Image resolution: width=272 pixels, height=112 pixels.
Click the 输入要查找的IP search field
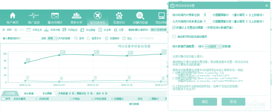click(31, 38)
